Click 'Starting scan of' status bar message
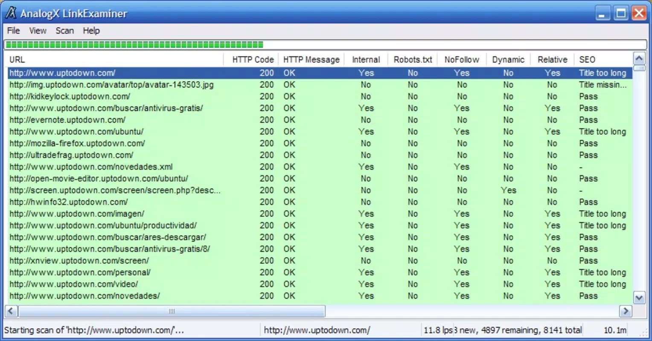652x341 pixels. pyautogui.click(x=94, y=330)
